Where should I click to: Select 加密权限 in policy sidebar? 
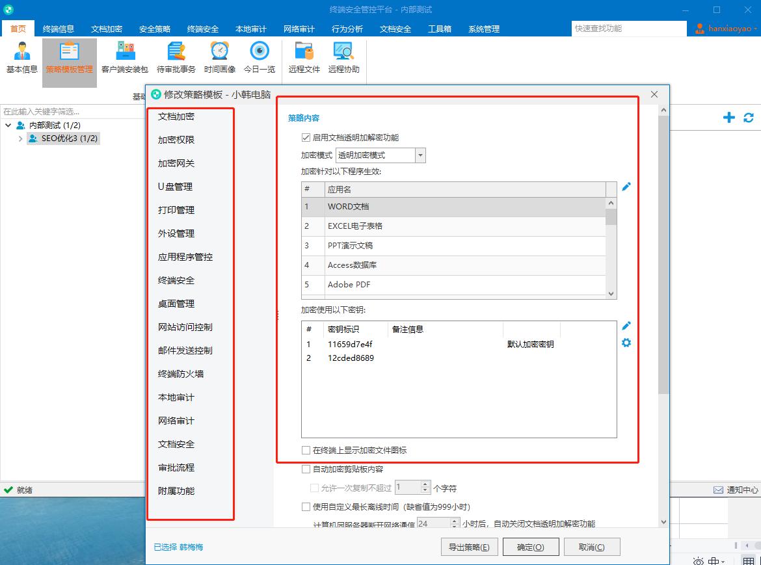(176, 140)
